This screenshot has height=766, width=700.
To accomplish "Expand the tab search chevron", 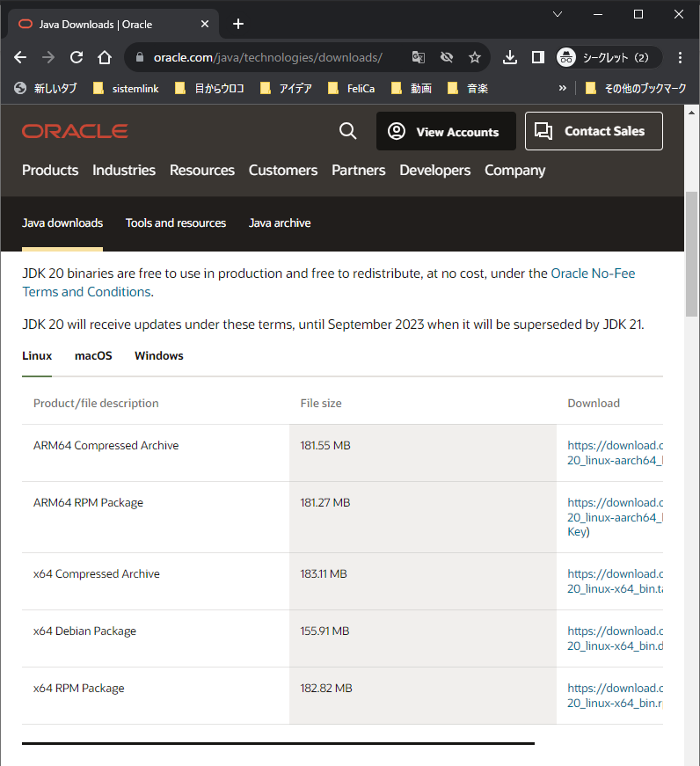I will click(558, 15).
